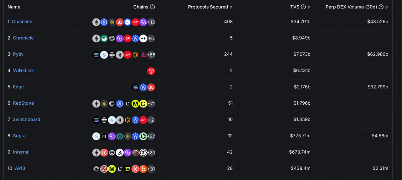The width and height of the screenshot is (402, 180).
Task: Click the Solana icon in the Pyth row
Action: [96, 55]
